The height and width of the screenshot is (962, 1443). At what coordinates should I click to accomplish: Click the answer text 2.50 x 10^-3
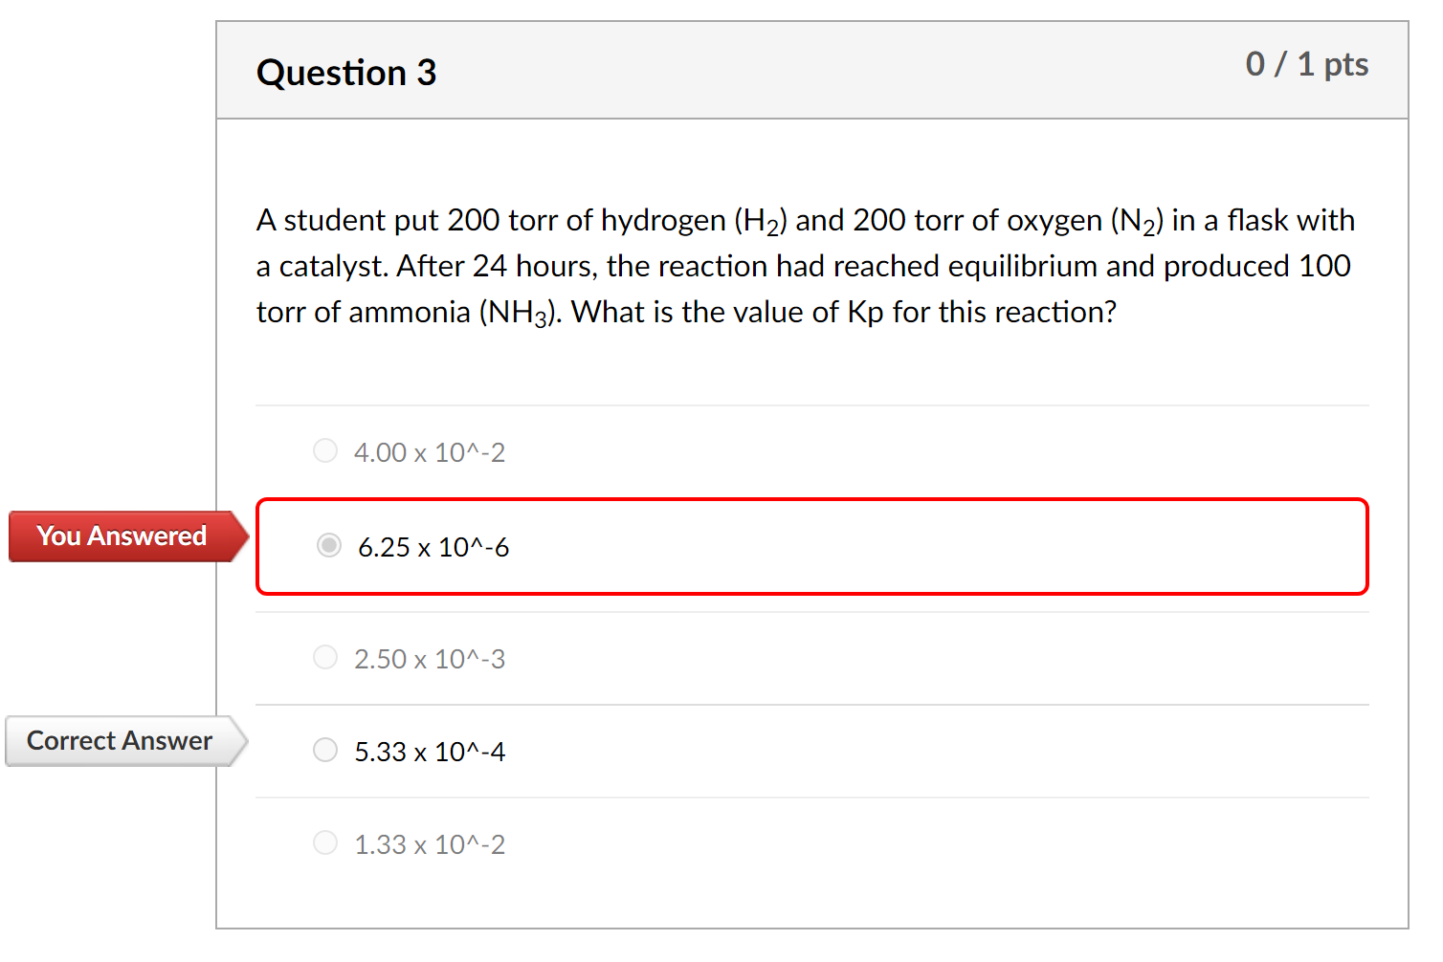pyautogui.click(x=430, y=658)
